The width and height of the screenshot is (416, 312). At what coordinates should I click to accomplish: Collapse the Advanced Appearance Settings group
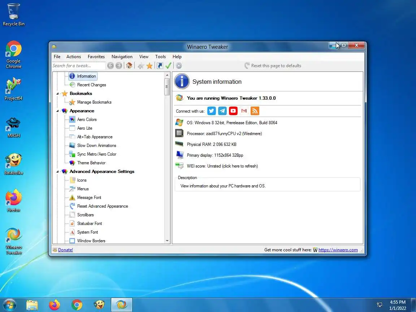[x=57, y=172]
